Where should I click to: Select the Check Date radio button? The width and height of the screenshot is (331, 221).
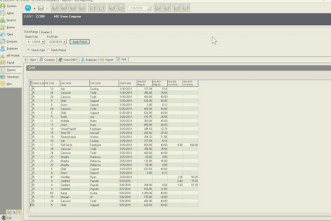pos(29,50)
